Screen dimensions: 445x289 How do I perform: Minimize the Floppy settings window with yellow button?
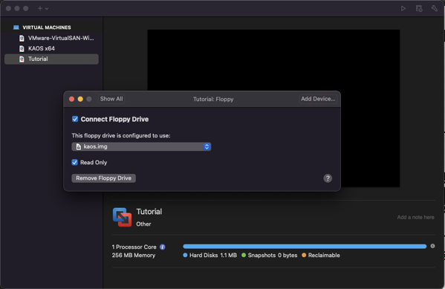click(x=80, y=99)
